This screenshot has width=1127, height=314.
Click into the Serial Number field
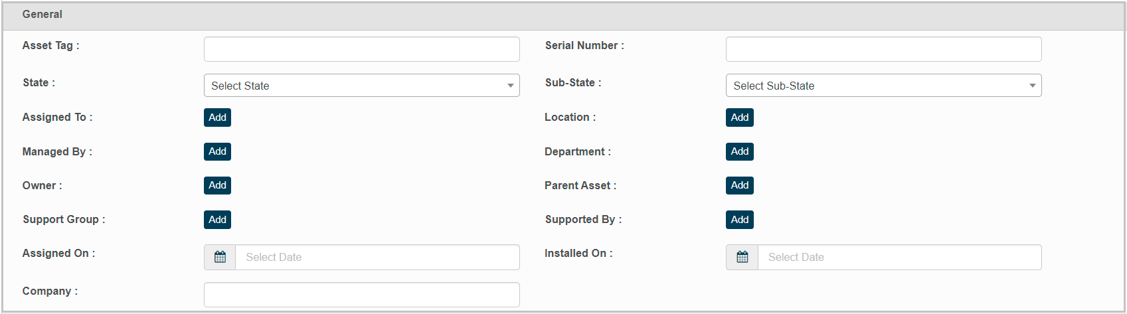point(883,49)
